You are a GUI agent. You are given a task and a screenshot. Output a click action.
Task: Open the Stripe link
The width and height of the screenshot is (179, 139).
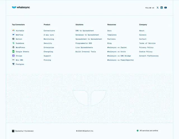pos(19,56)
